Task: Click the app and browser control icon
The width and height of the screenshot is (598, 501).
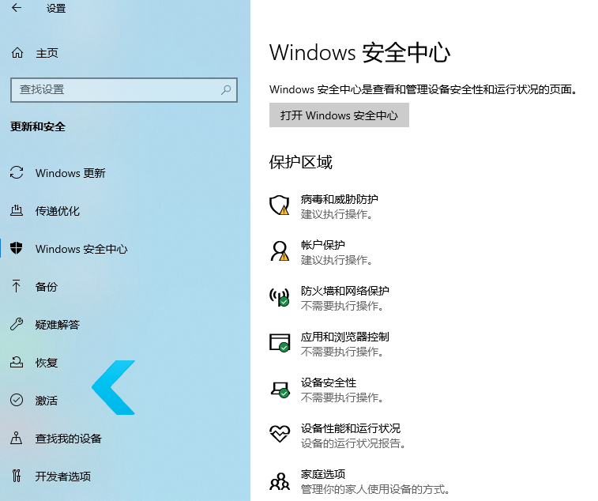Action: click(x=280, y=343)
